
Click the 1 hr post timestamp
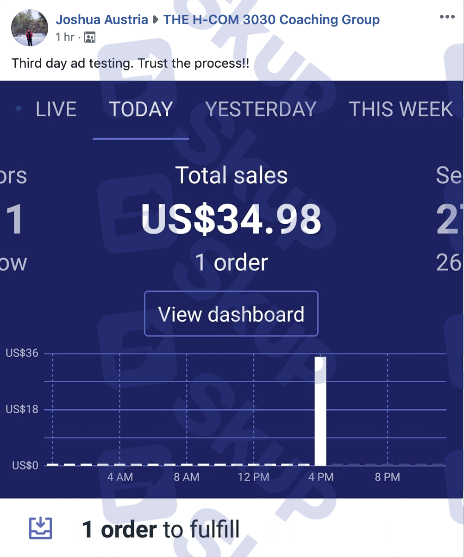coord(65,37)
